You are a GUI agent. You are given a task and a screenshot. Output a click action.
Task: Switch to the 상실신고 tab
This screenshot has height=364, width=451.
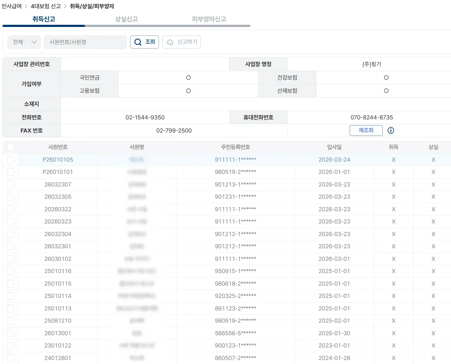pos(126,19)
